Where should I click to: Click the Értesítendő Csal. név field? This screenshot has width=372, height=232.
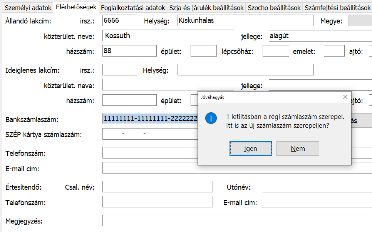158,187
